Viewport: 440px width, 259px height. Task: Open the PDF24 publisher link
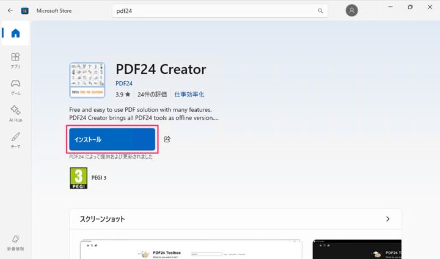click(124, 83)
